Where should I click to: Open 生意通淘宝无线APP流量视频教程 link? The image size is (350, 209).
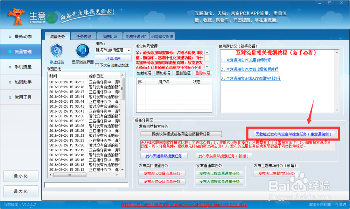click(x=251, y=78)
